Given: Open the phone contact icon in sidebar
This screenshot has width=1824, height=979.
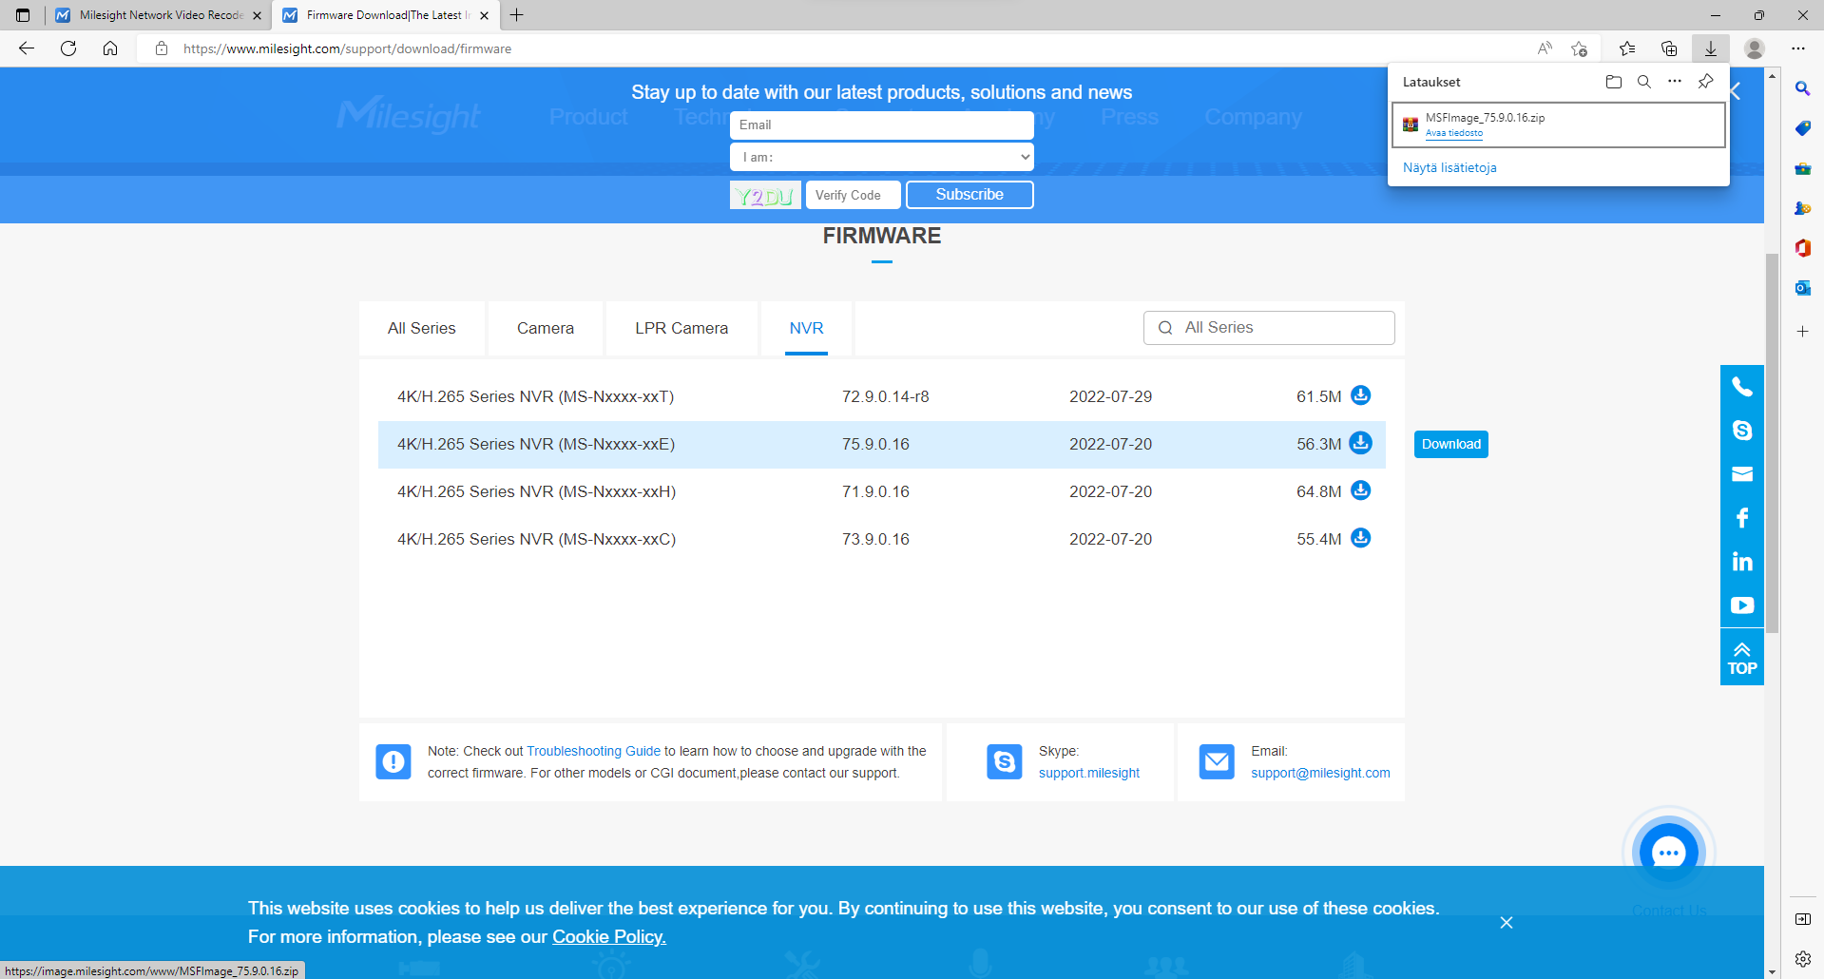Looking at the screenshot, I should click(x=1742, y=387).
